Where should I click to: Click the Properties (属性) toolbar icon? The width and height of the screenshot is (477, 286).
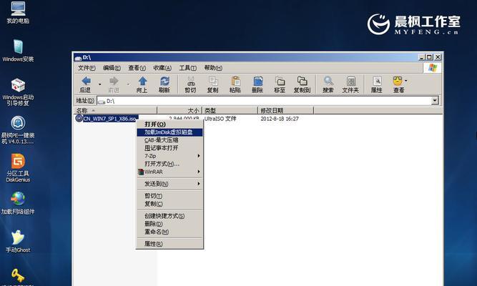pos(377,81)
